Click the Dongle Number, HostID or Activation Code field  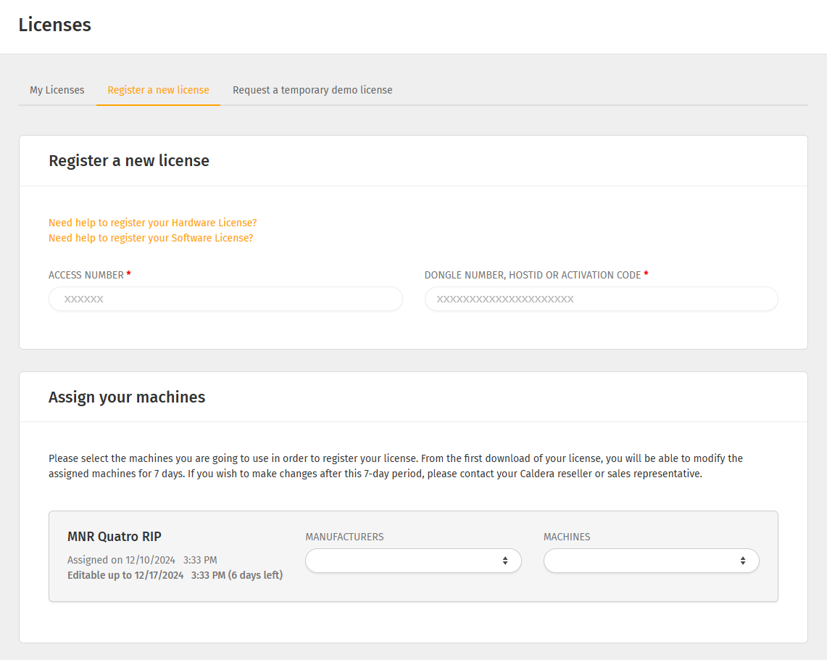(601, 299)
